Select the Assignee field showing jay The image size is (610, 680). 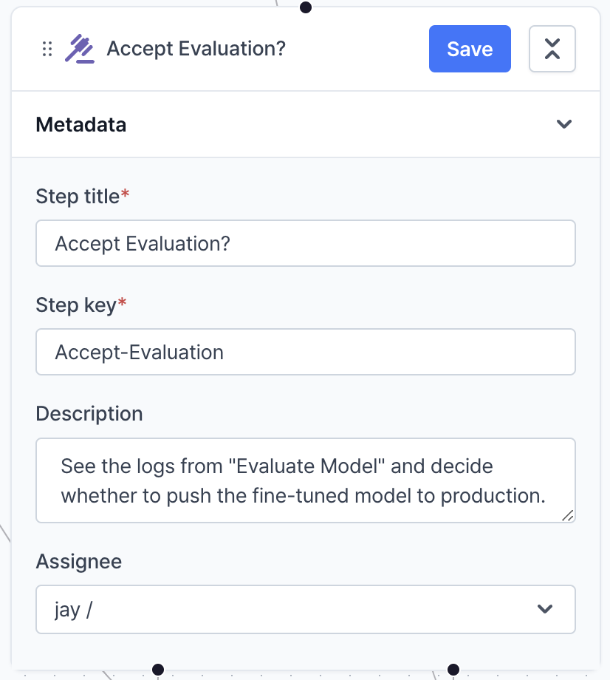[x=281, y=609]
